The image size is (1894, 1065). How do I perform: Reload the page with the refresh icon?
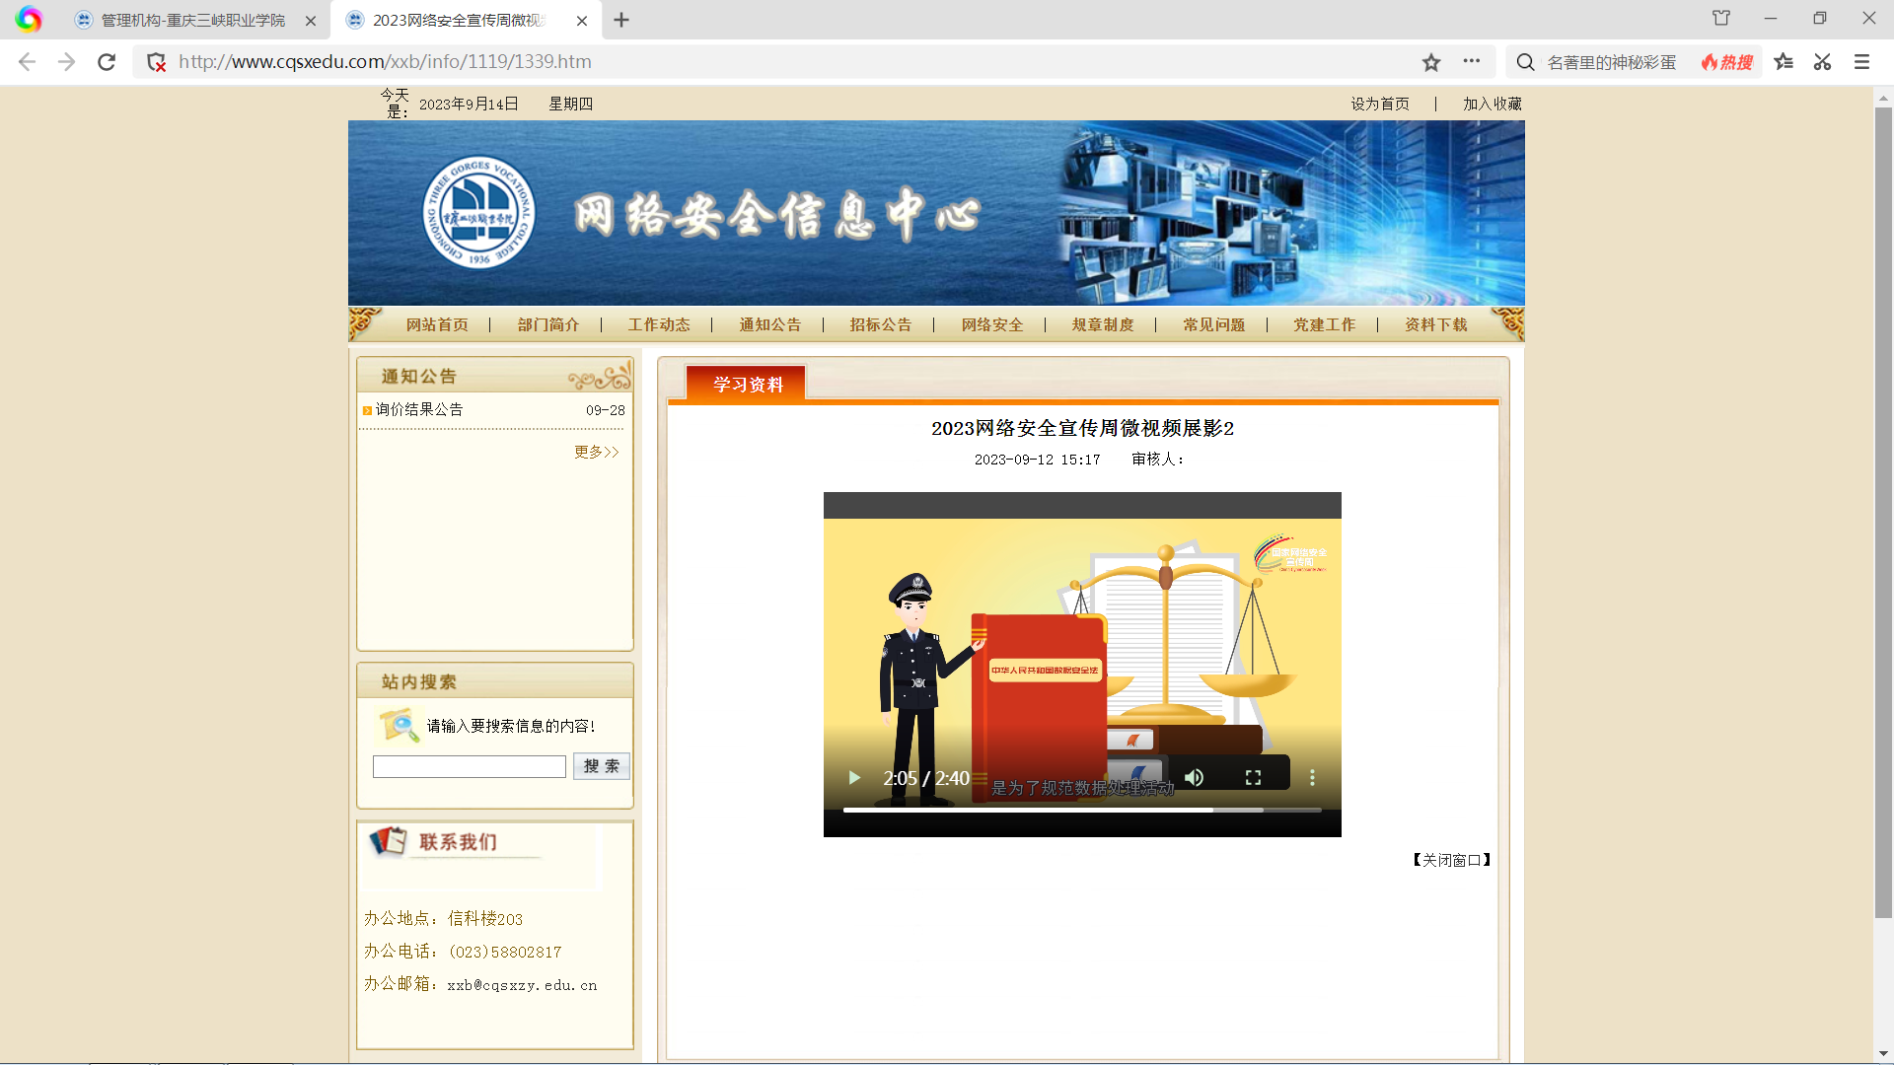(x=107, y=62)
